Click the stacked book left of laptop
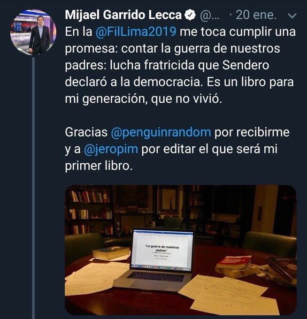Image resolution: width=307 pixels, height=319 pixels. pos(111,253)
